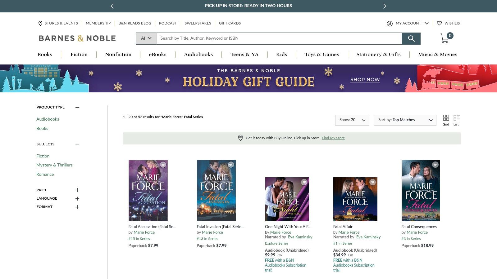Screen dimensions: 497x279
Task: Click the My Account person icon
Action: [x=390, y=23]
